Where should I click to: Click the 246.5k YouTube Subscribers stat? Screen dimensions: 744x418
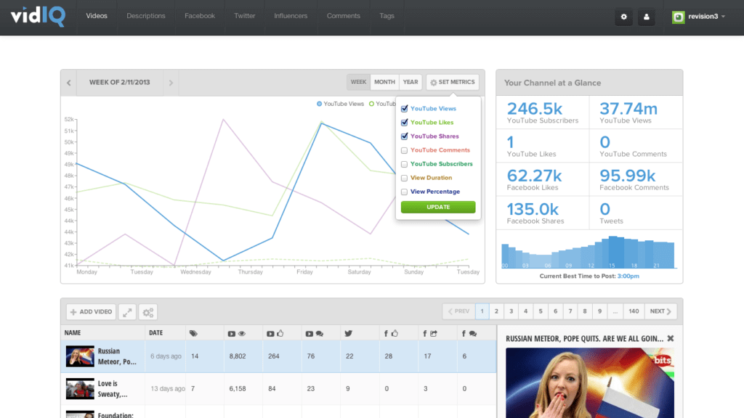click(543, 112)
